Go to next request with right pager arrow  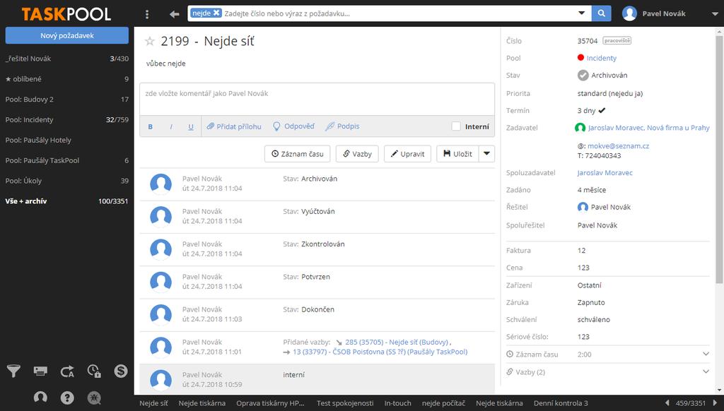click(x=716, y=403)
